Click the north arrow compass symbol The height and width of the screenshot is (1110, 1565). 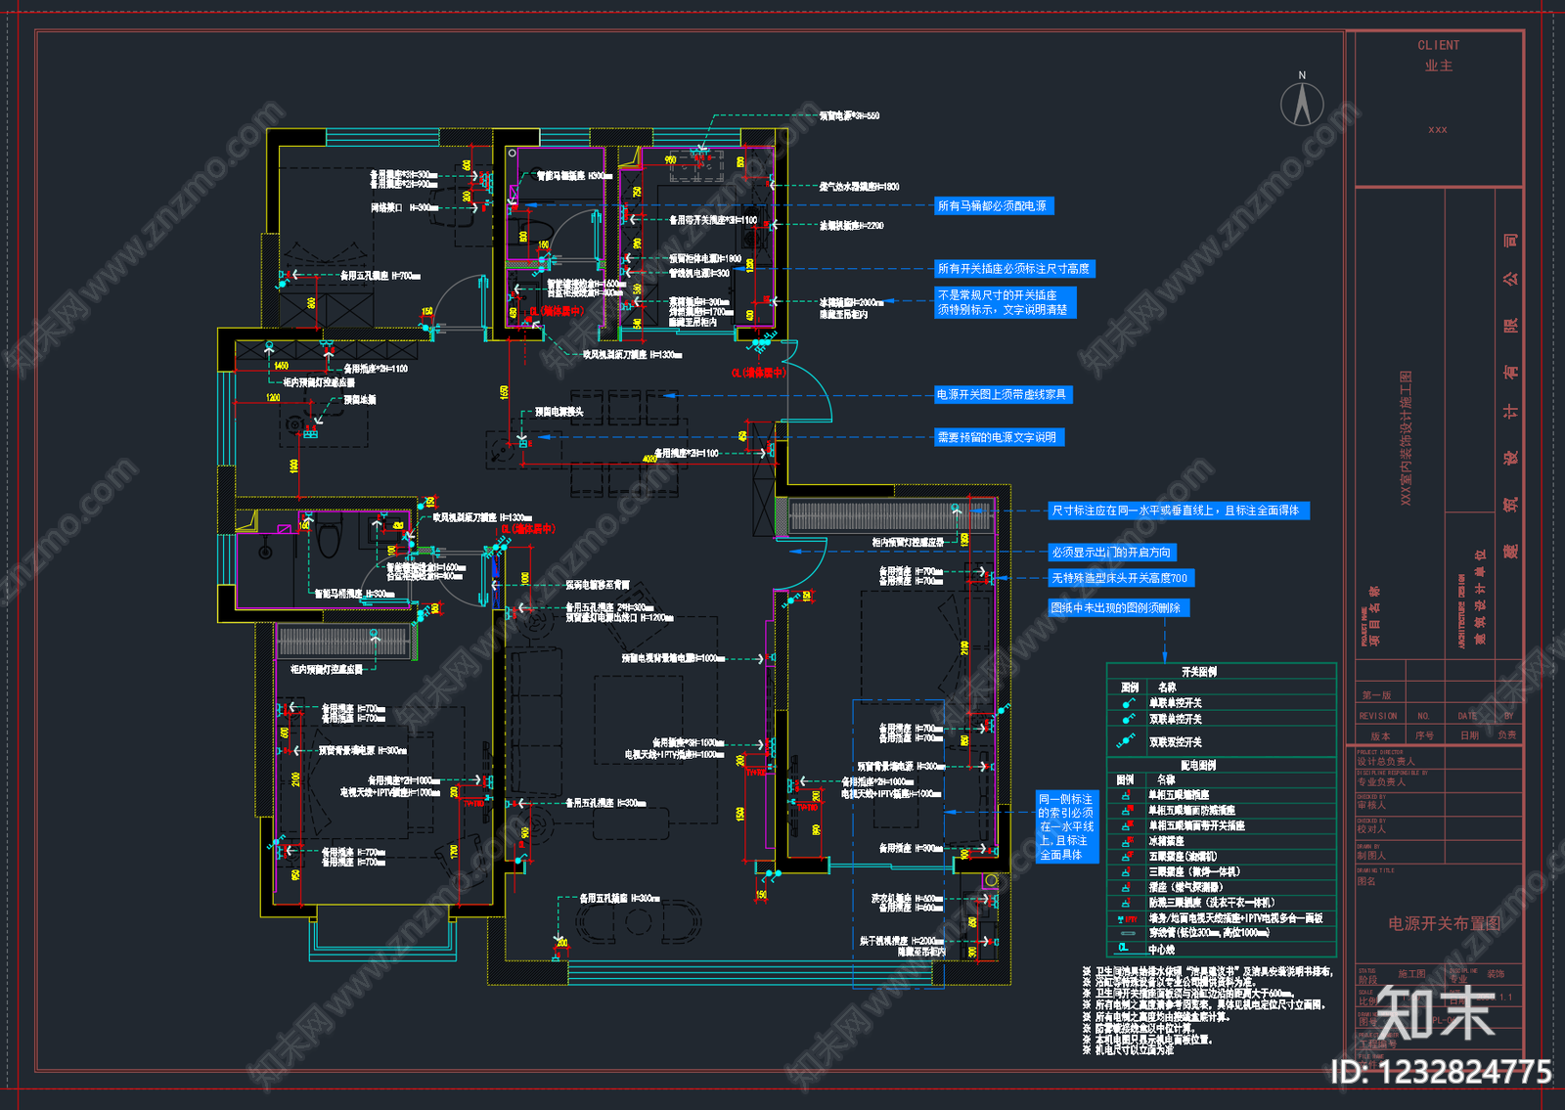click(1302, 101)
